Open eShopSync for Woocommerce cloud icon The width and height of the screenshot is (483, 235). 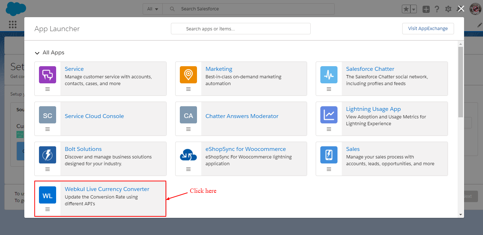188,155
